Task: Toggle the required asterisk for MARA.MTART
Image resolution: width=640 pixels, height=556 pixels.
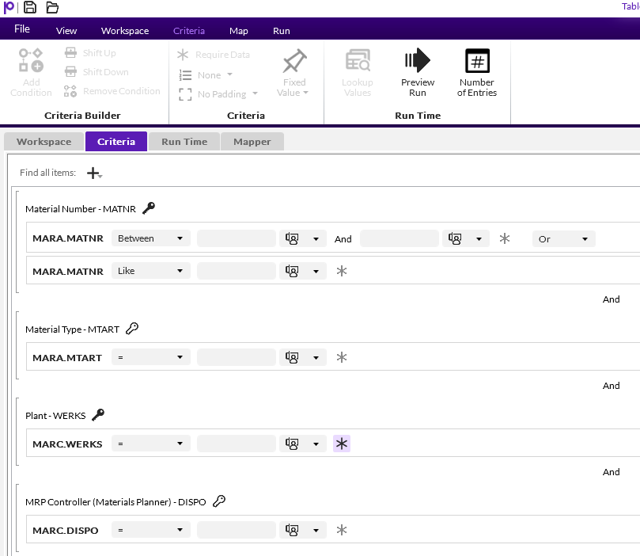Action: point(342,357)
